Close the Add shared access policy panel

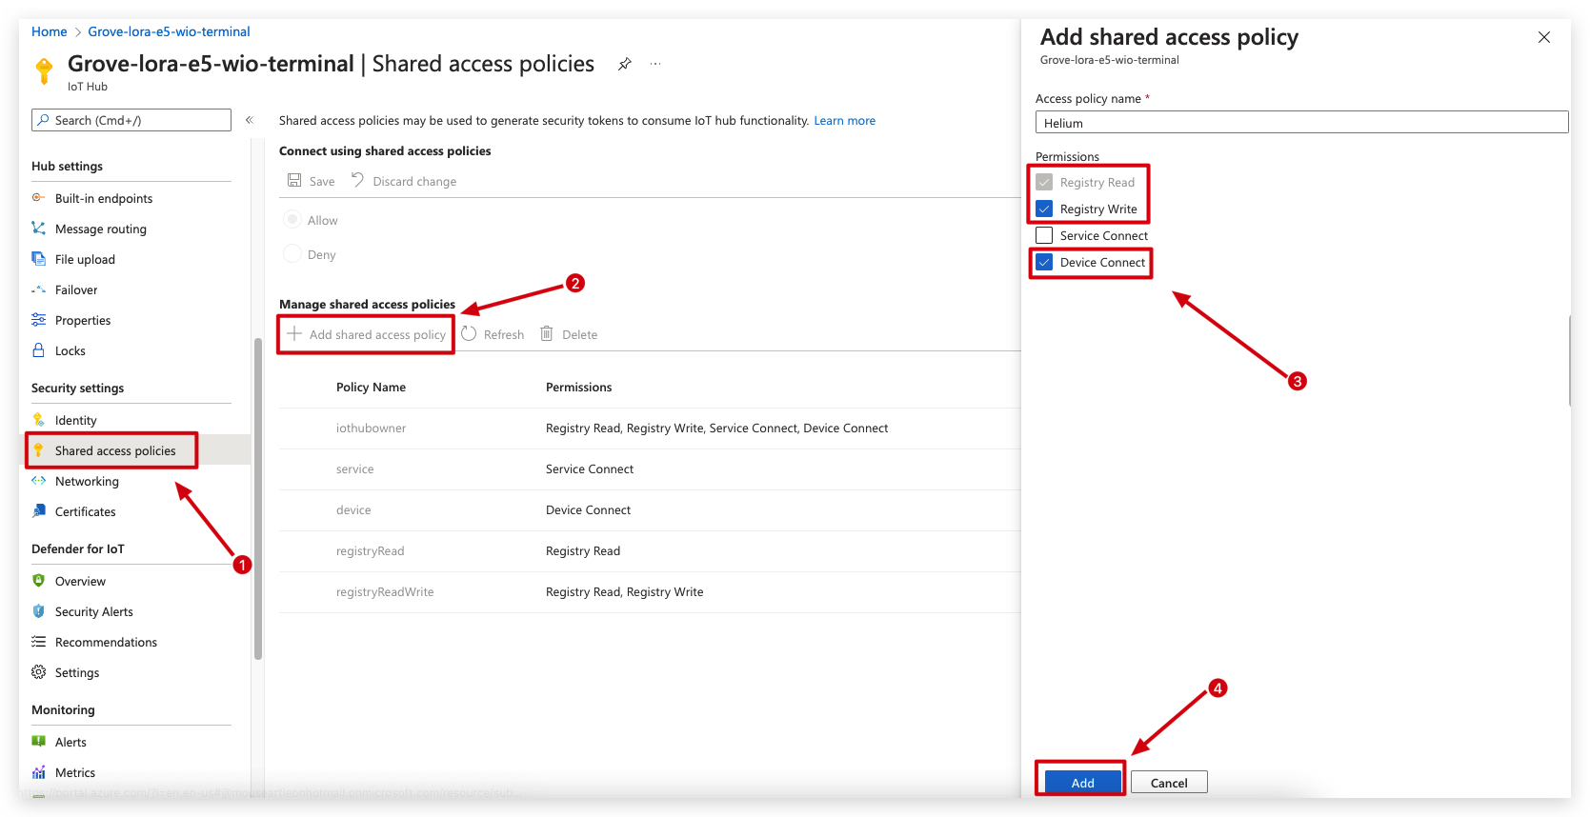(x=1544, y=37)
